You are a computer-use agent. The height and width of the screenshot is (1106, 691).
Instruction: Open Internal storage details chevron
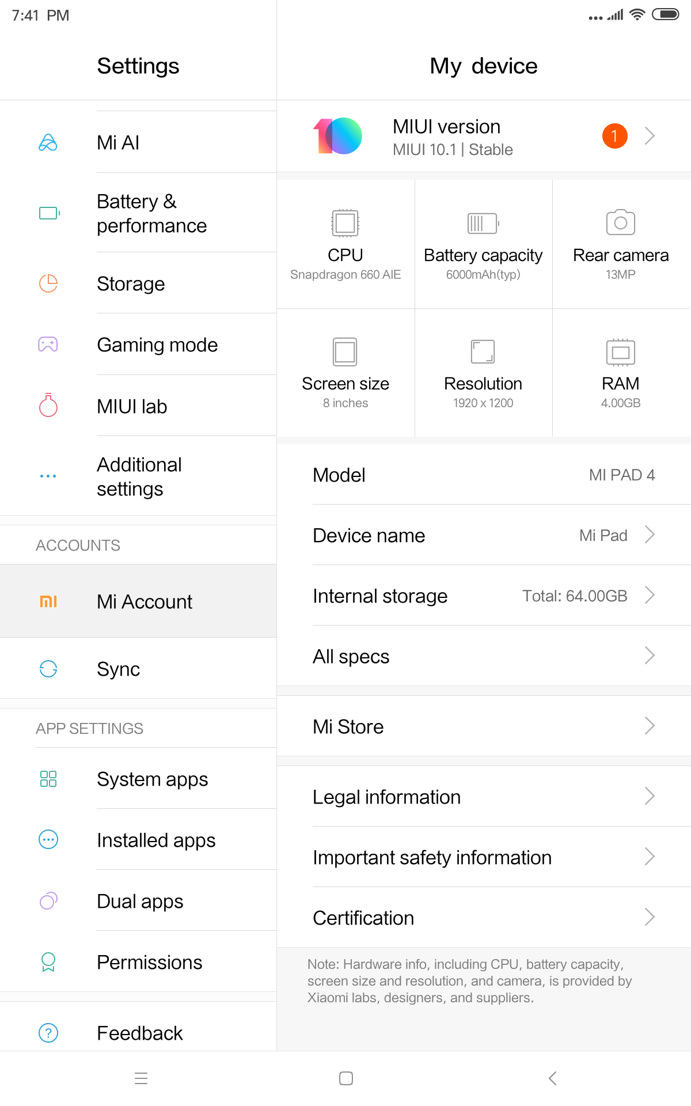click(x=650, y=595)
